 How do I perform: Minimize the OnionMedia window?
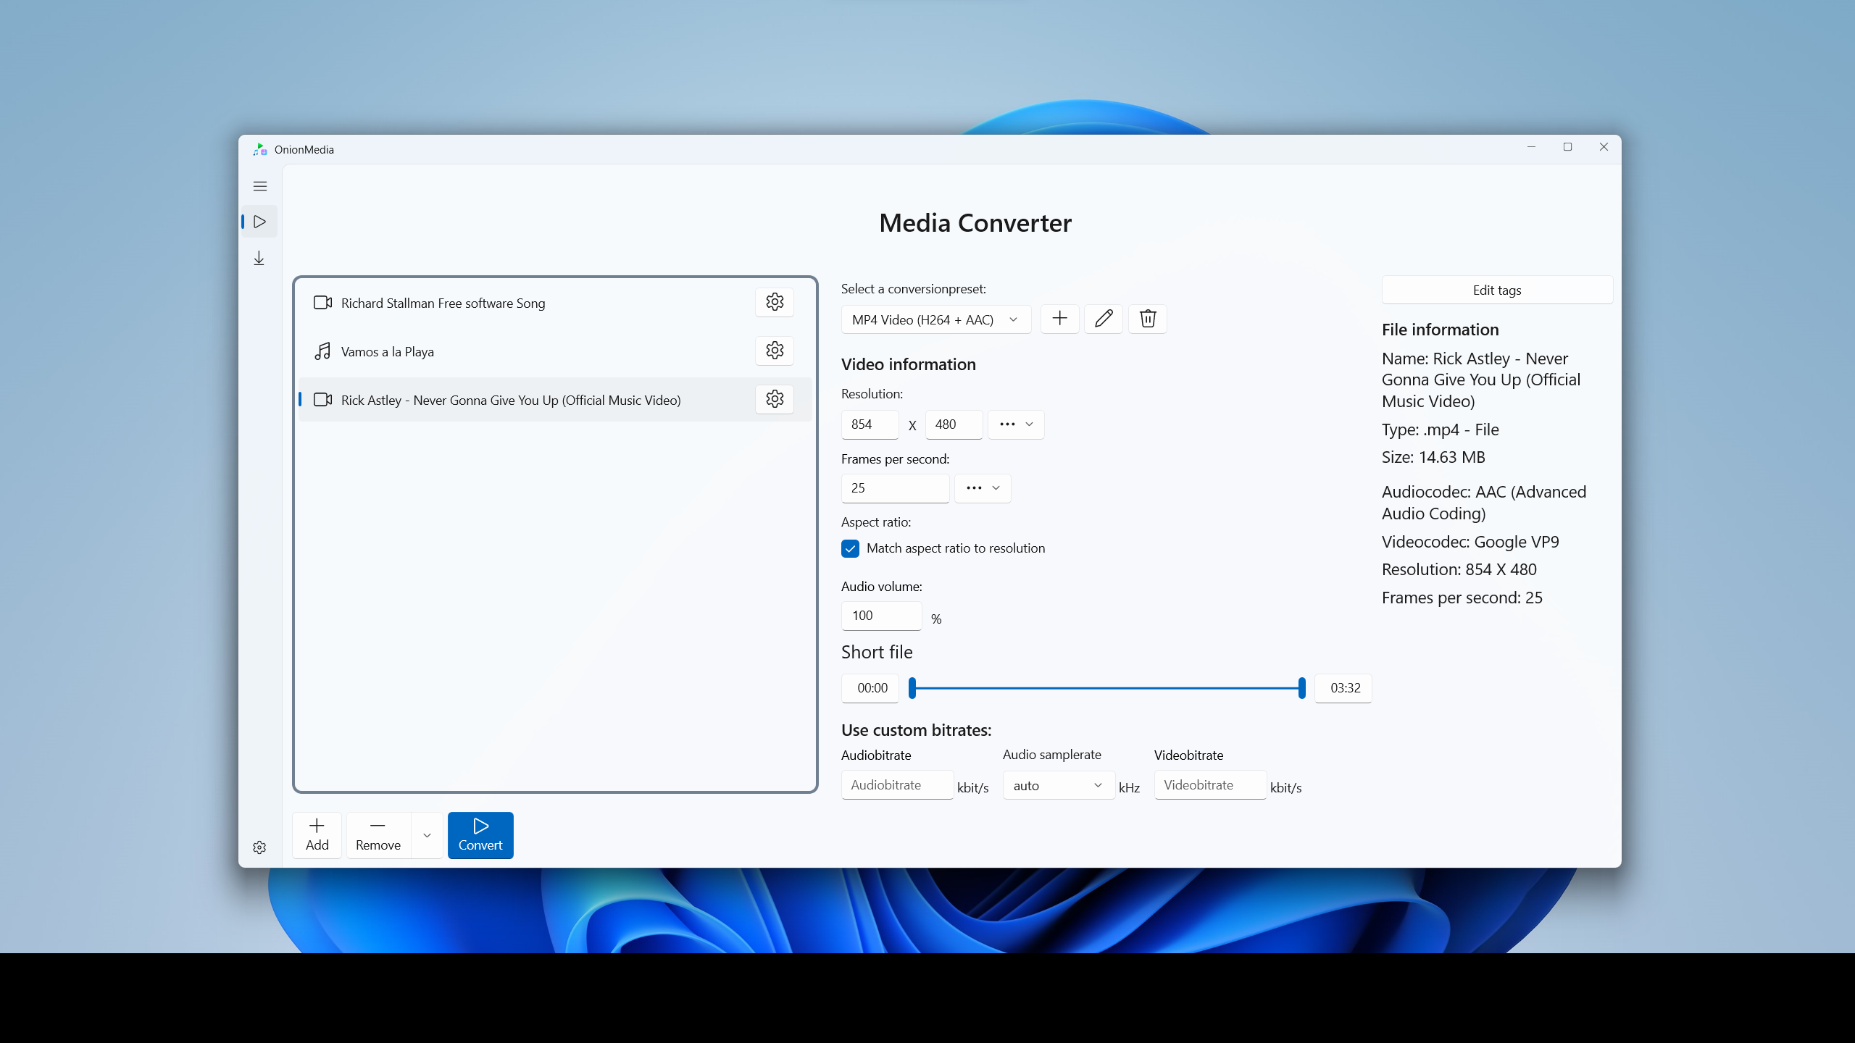[1531, 147]
